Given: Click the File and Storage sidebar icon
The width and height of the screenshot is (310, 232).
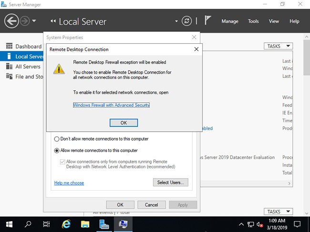Looking at the screenshot, I should 9,76.
